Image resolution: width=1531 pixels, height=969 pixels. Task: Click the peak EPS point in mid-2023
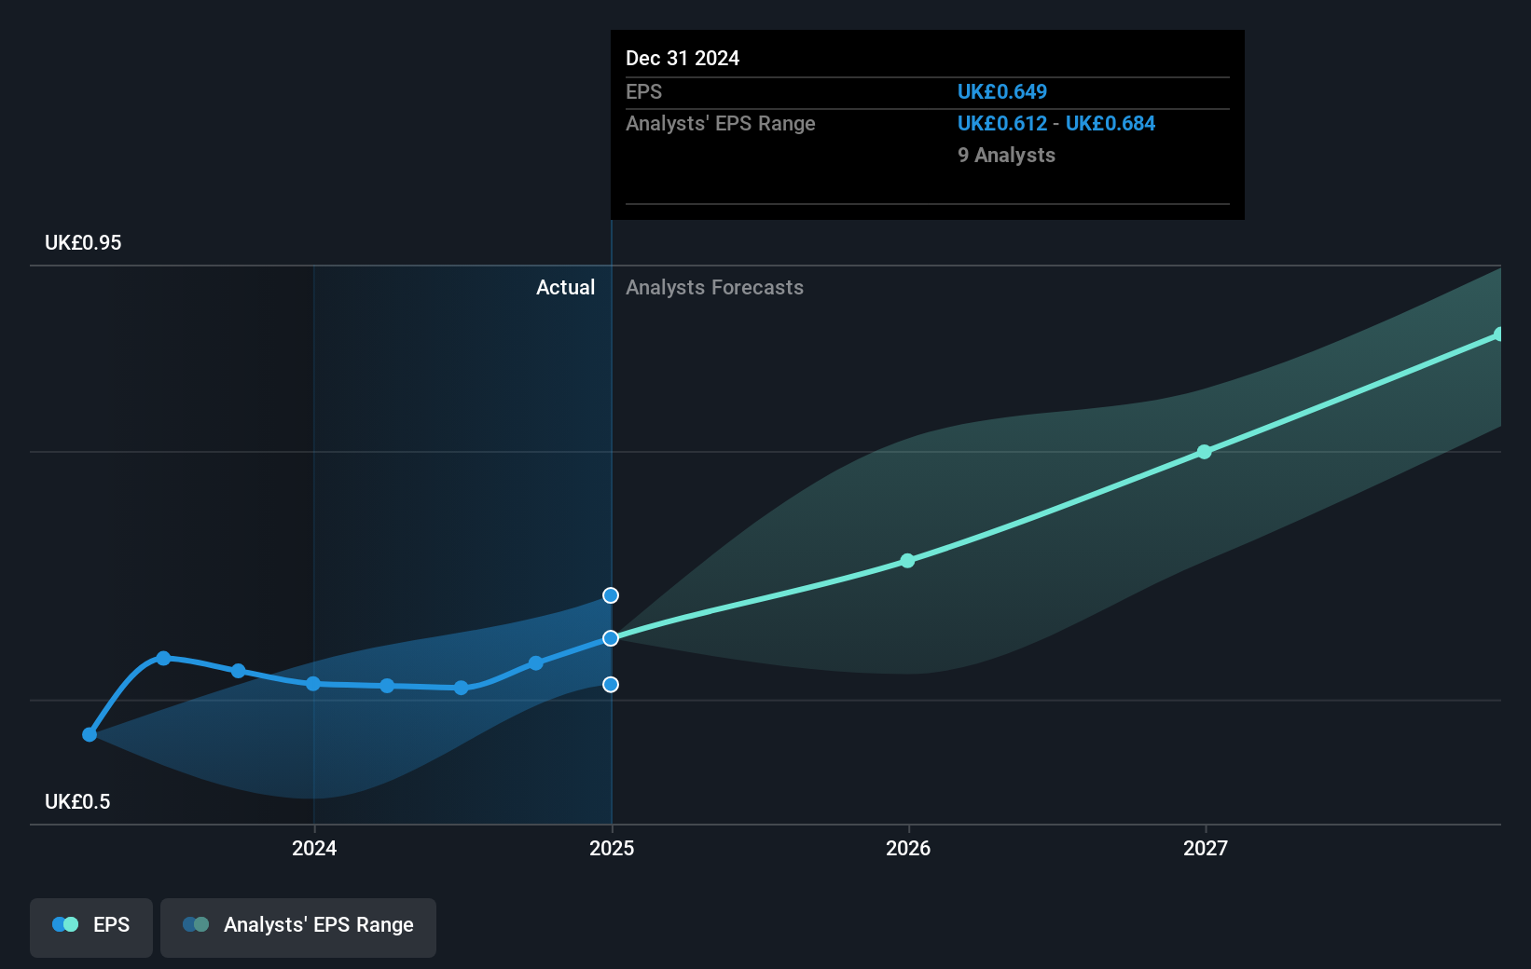pyautogui.click(x=163, y=659)
